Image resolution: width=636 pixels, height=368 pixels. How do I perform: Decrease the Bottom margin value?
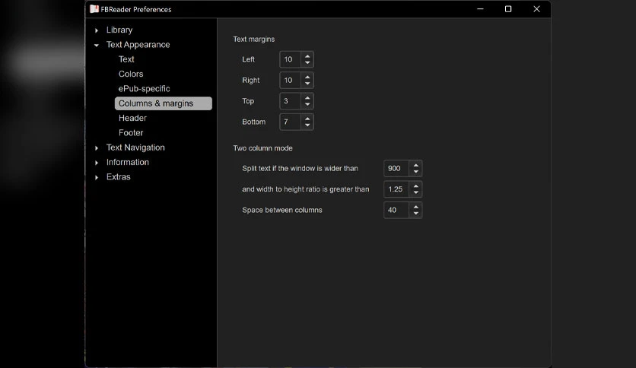tap(307, 125)
